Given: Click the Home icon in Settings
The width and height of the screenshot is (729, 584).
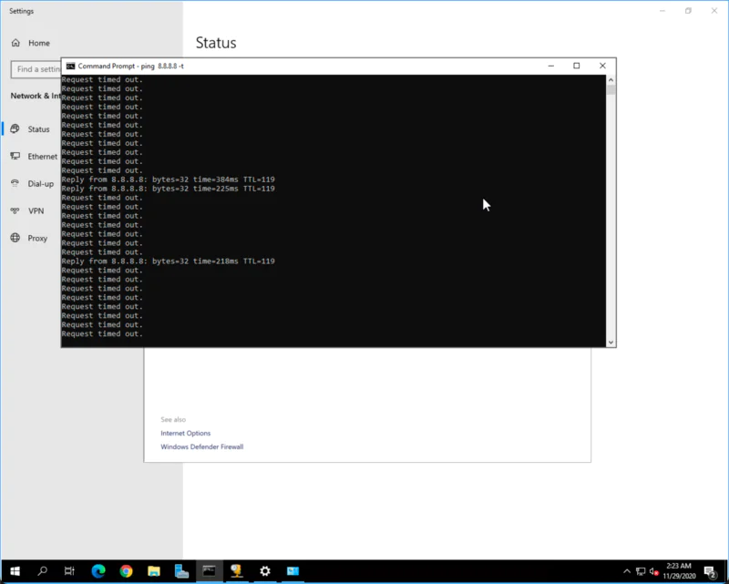Looking at the screenshot, I should point(15,42).
